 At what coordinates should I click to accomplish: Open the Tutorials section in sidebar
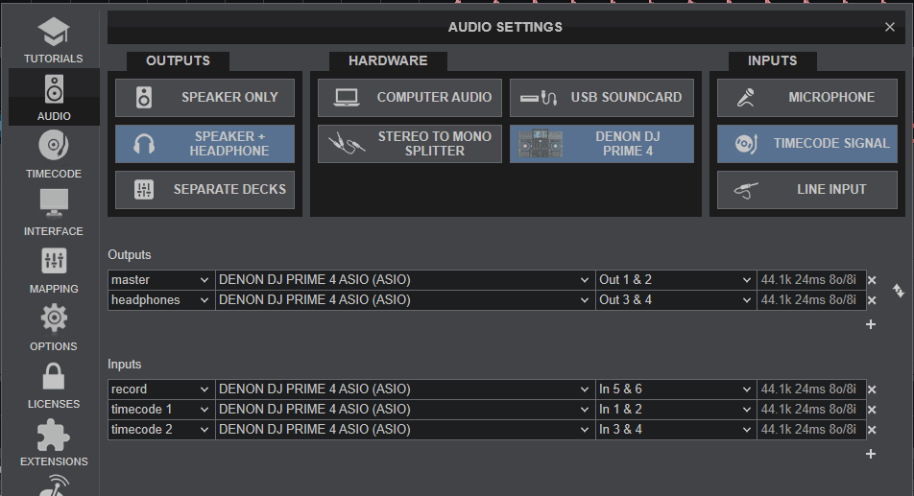53,39
